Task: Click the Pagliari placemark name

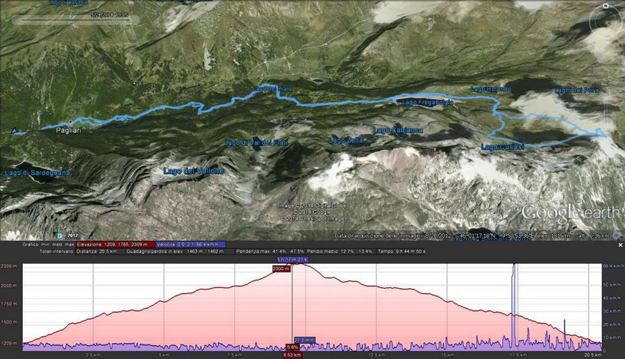Action: coord(69,131)
